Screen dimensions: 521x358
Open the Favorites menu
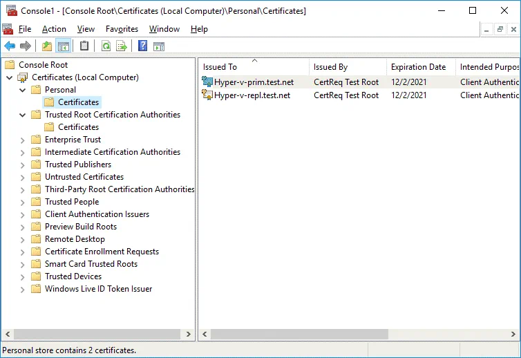pos(122,29)
